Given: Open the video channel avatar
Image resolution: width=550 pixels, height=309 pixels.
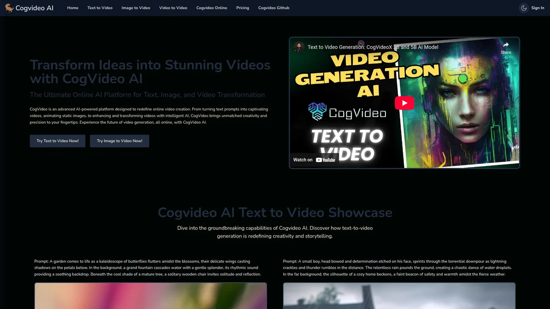Looking at the screenshot, I should [x=299, y=47].
